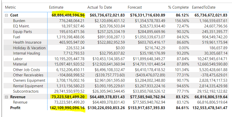Click the highlighted Profit estimate value

pos(67,108)
